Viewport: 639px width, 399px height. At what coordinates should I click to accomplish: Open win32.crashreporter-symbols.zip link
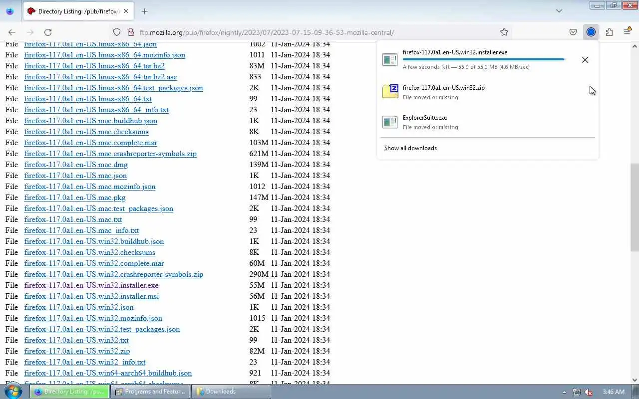(114, 274)
